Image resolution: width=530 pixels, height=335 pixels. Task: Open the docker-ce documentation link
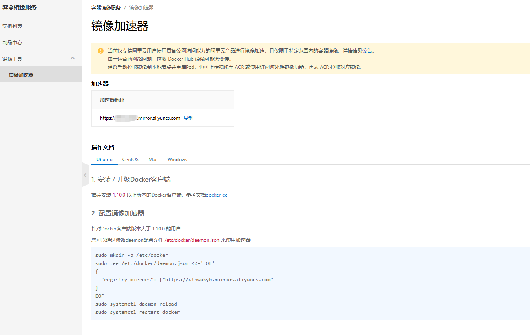click(x=217, y=195)
